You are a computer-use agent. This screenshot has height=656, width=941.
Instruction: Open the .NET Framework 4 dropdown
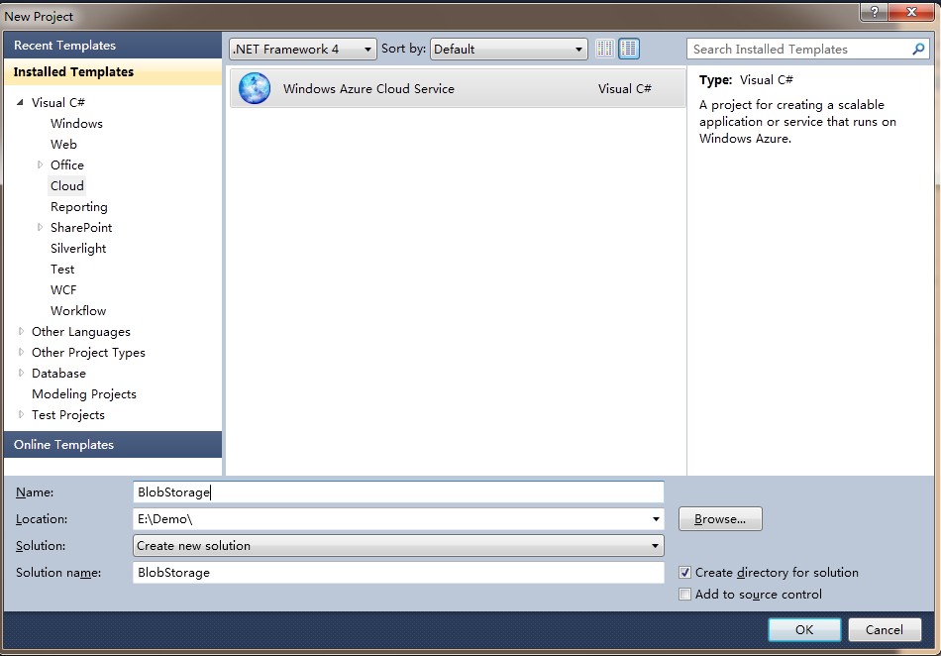[303, 50]
